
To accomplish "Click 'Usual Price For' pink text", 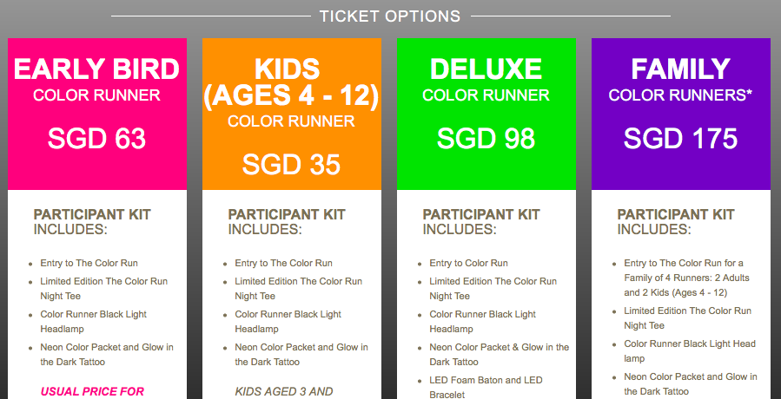I will click(92, 391).
